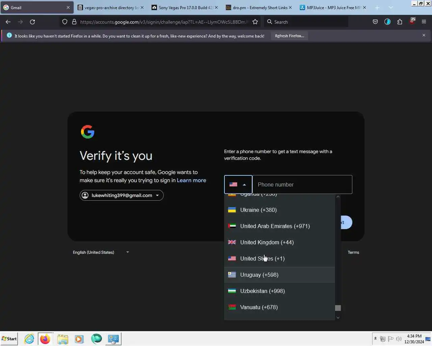Open the control panel taskbar icon
432x346 pixels.
pos(113,339)
